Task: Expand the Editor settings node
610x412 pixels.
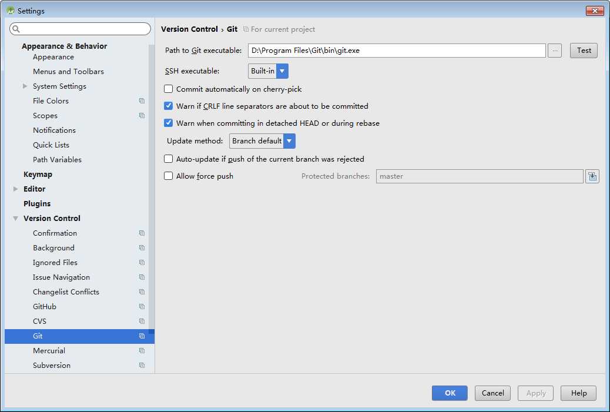Action: [15, 189]
